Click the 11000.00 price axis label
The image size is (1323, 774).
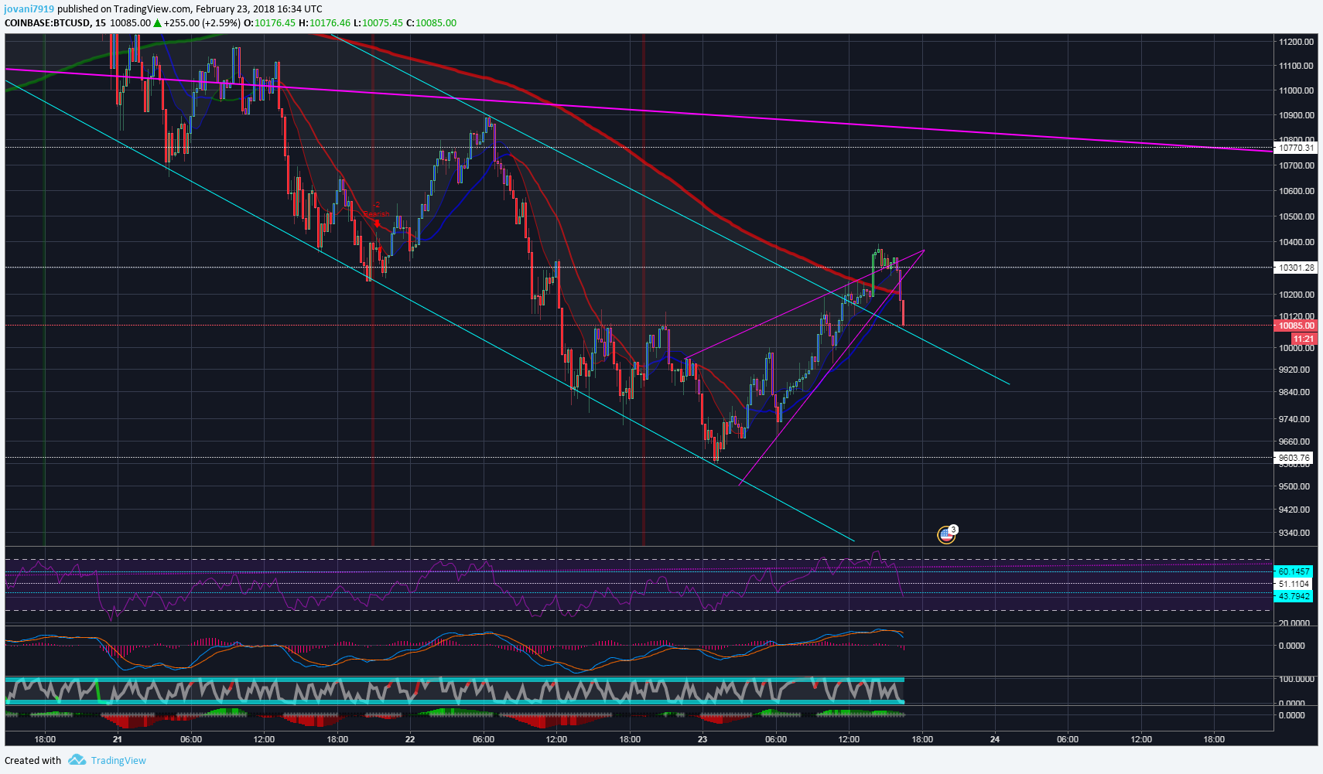click(x=1296, y=90)
